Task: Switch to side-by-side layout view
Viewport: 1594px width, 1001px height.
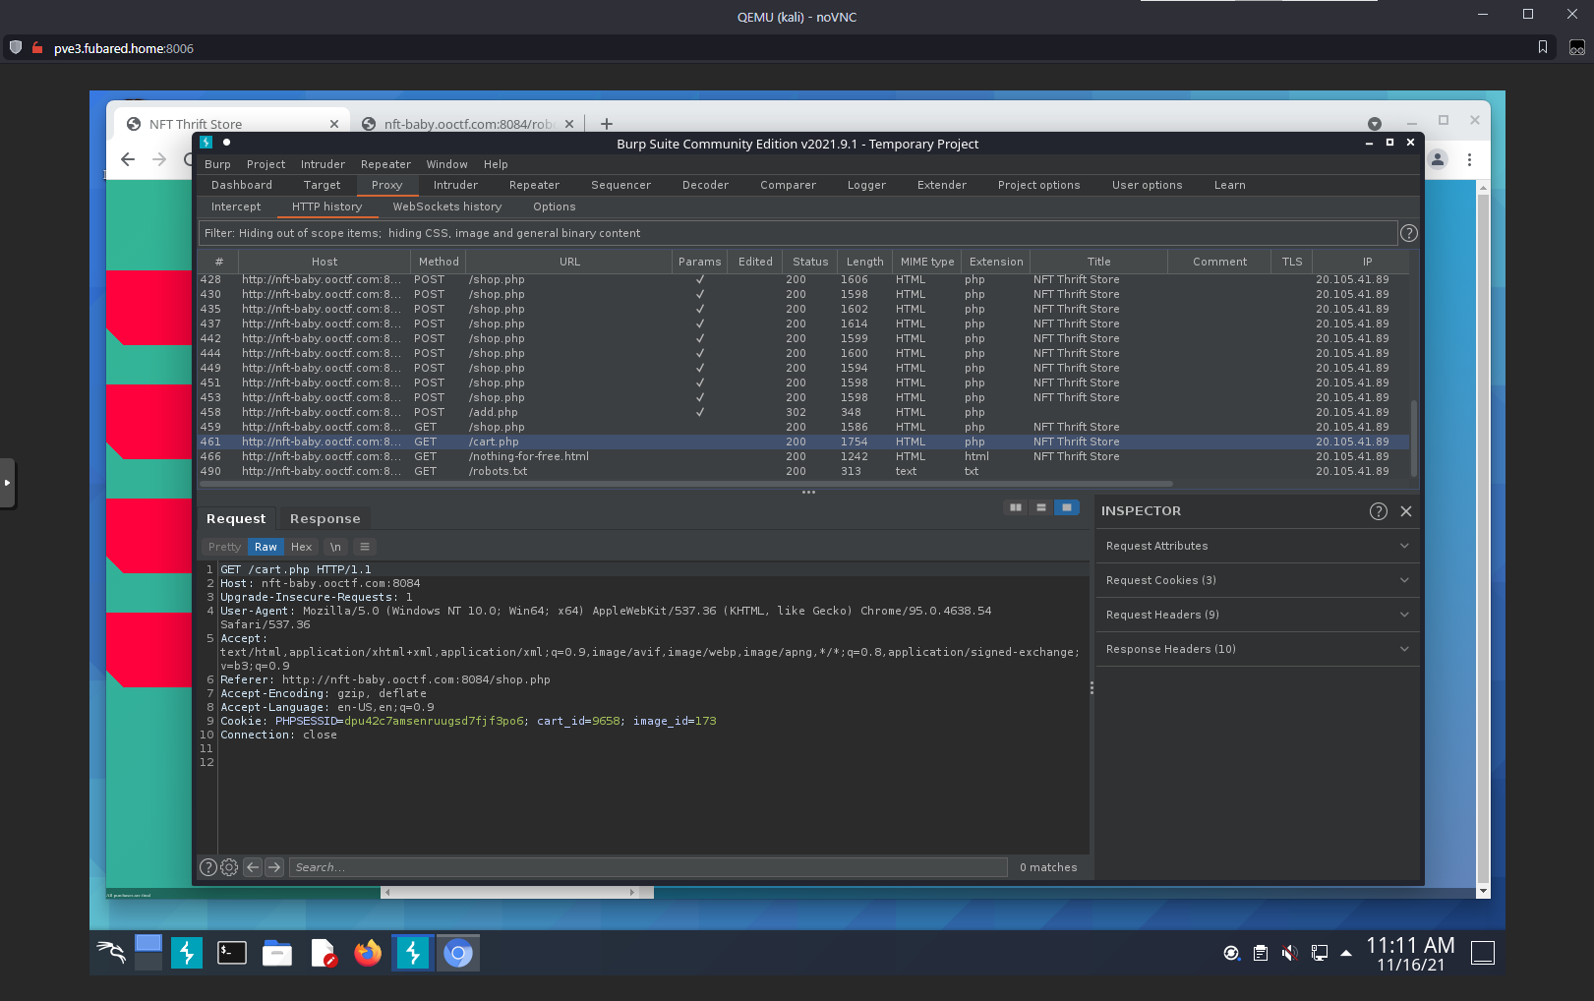Action: point(1016,507)
